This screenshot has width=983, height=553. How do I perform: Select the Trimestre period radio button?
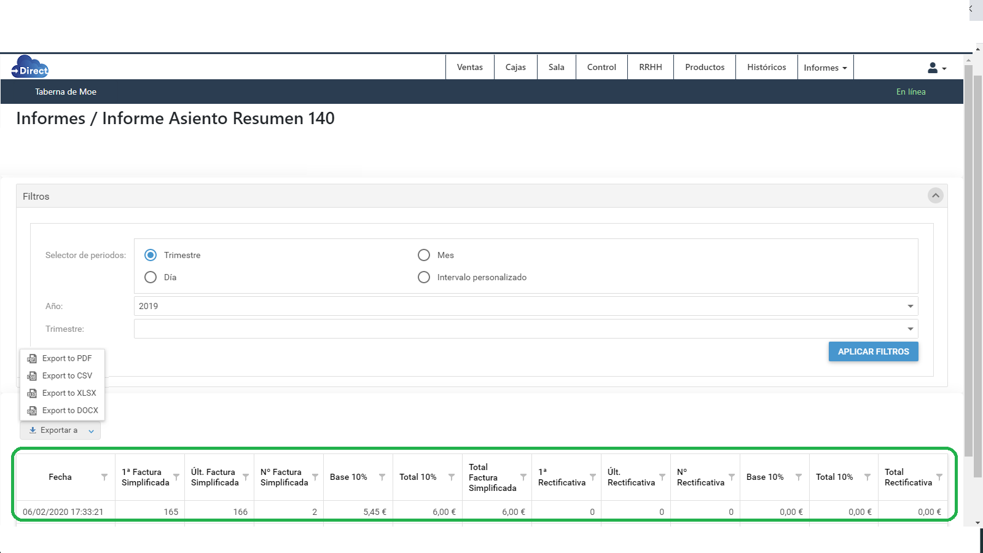[151, 255]
